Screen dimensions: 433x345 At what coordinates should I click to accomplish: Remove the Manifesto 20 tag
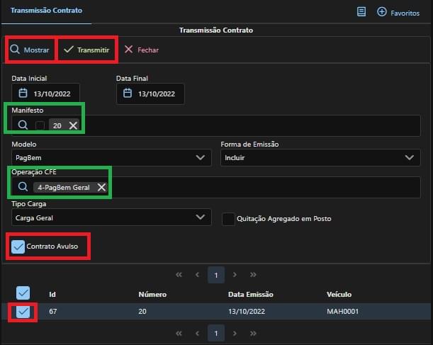tap(73, 125)
